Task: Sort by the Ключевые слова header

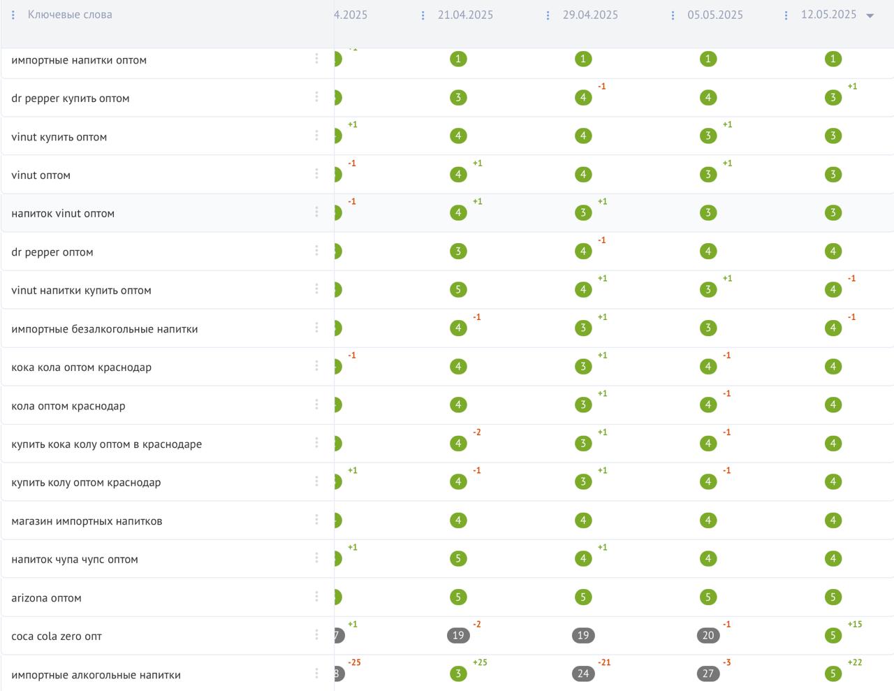Action: tap(70, 15)
